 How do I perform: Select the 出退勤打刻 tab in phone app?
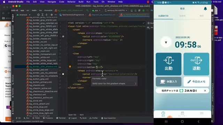click(x=163, y=16)
